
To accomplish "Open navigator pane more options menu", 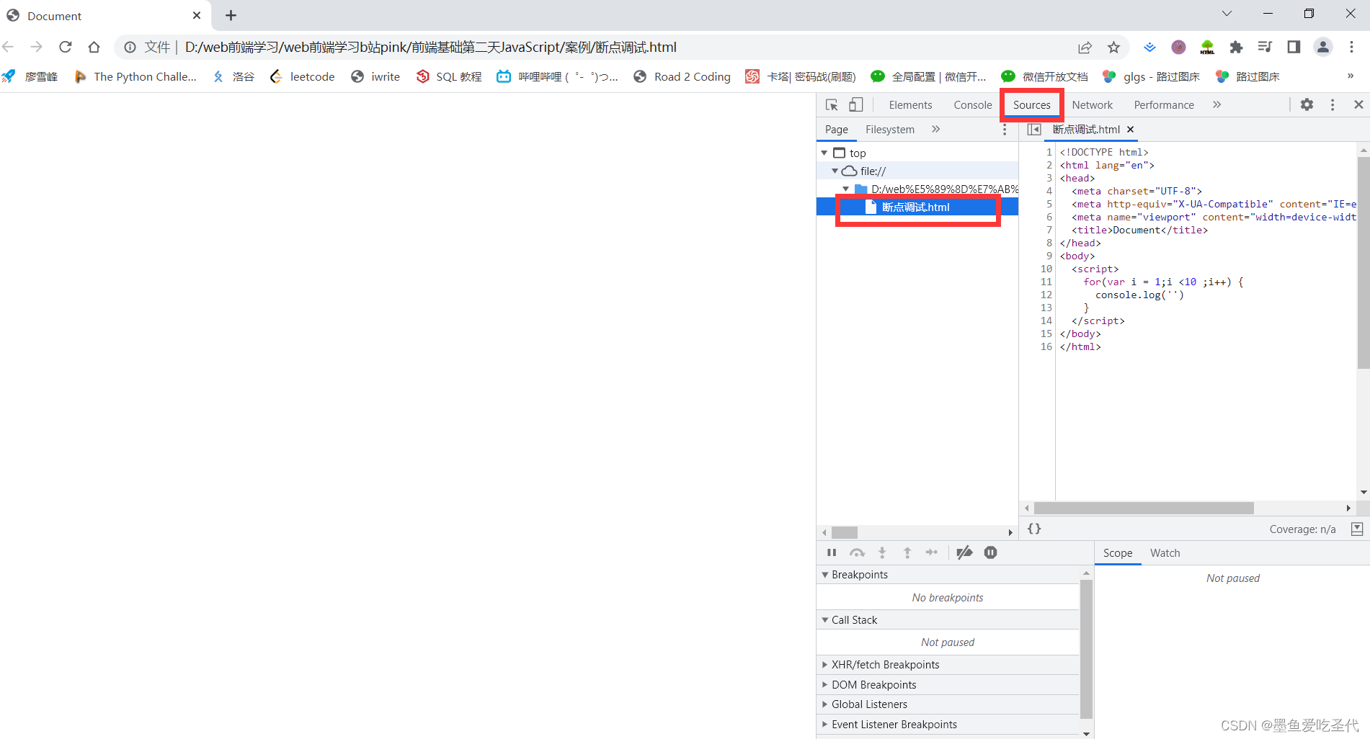I will tap(1005, 130).
